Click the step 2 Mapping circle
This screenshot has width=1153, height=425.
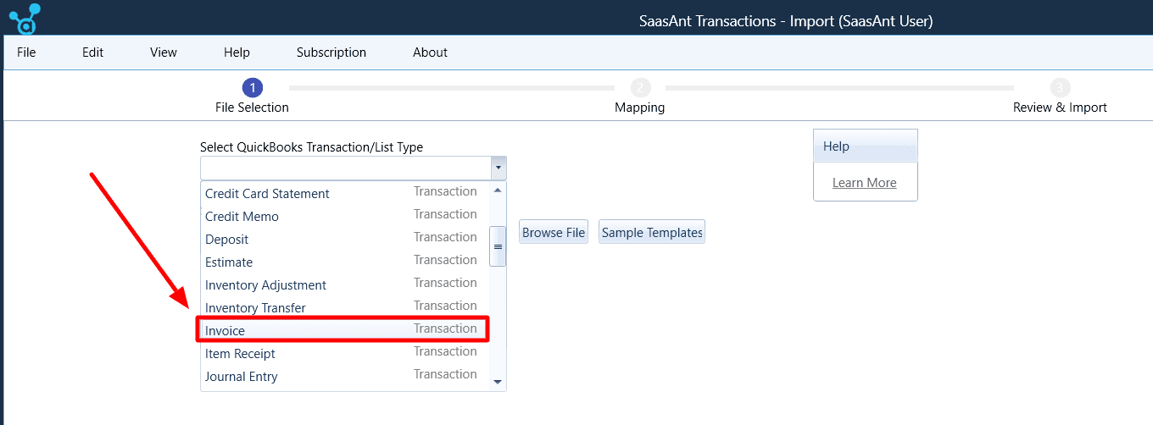(640, 87)
